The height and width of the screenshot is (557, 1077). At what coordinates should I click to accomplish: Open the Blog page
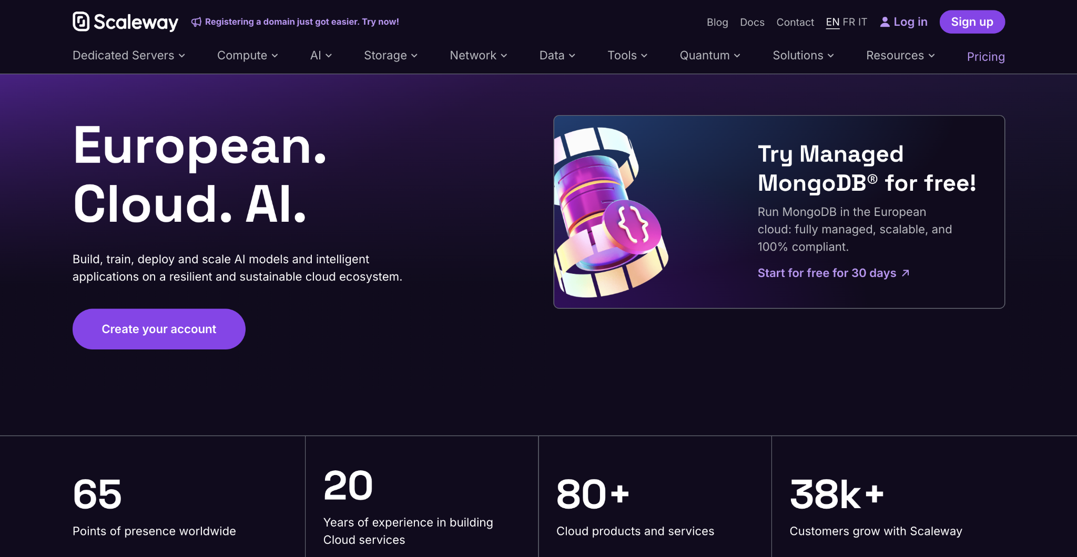click(717, 22)
